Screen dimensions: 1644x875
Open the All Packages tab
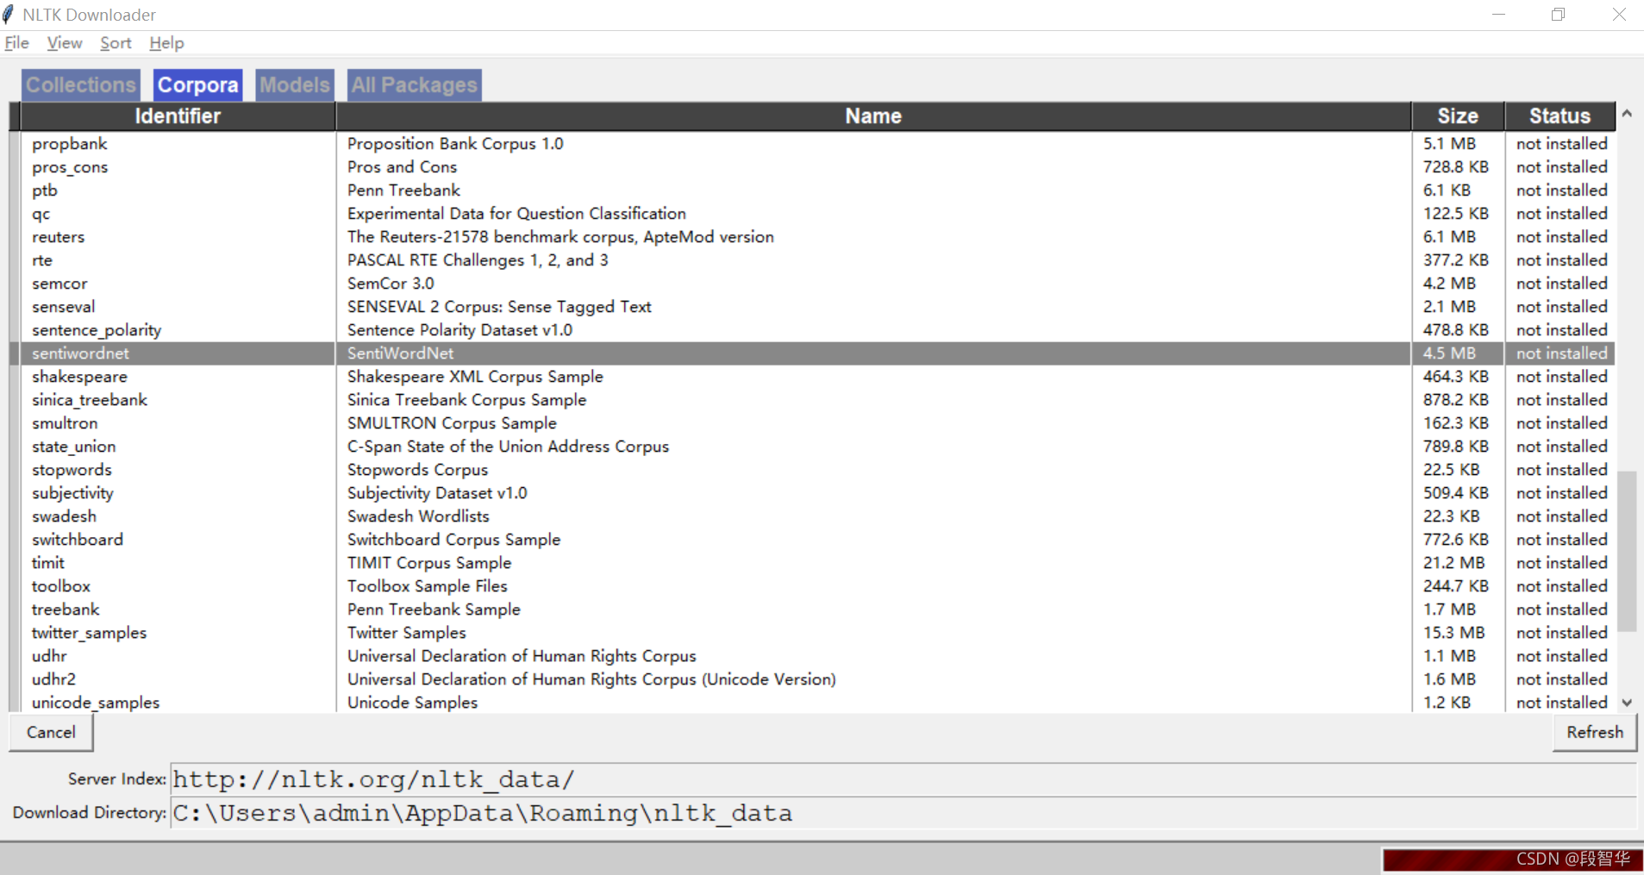click(414, 85)
